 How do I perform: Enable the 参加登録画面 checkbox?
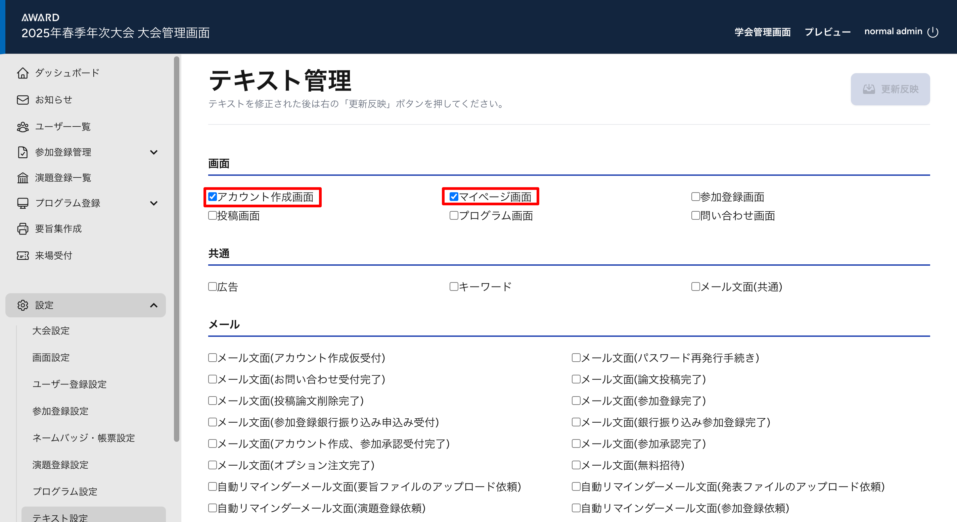pyautogui.click(x=695, y=196)
